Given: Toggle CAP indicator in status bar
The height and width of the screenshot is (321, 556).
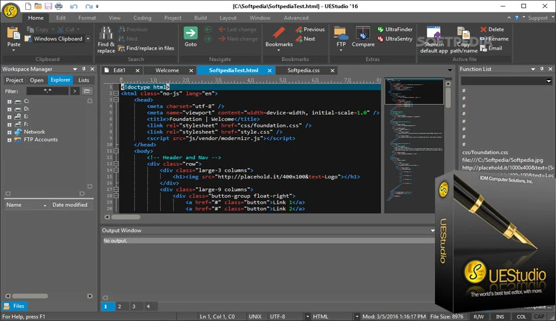Looking at the screenshot, I should [539, 316].
